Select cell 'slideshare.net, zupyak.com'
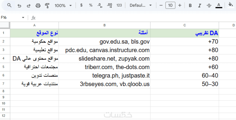 104,58
